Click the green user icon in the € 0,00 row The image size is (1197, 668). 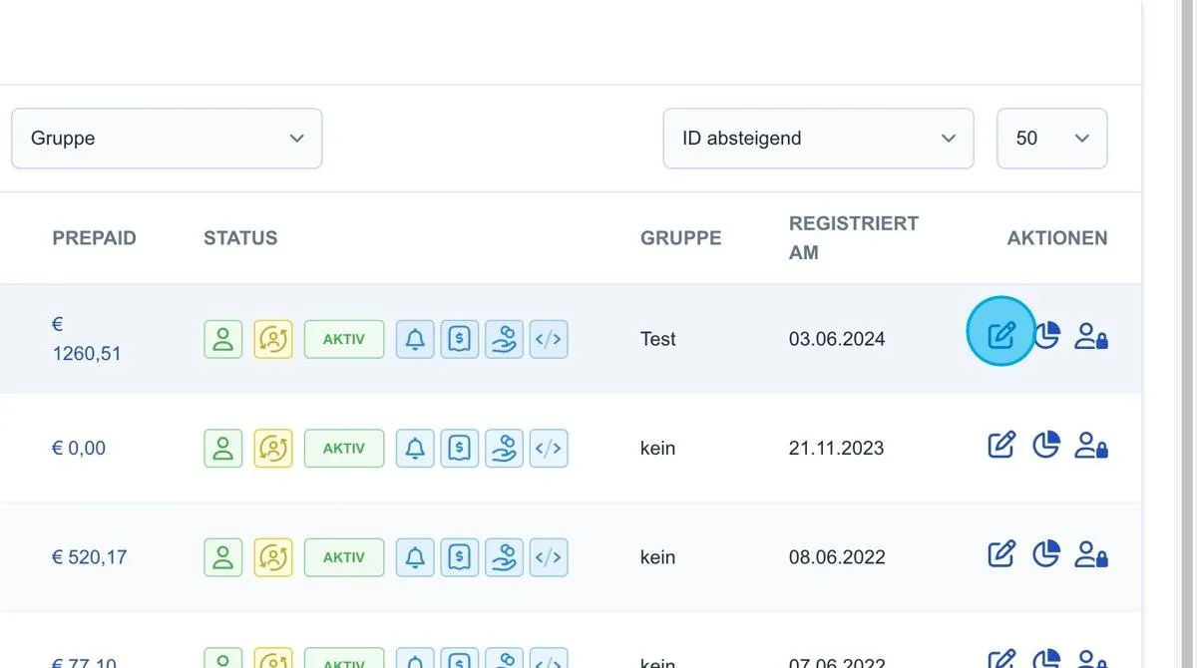click(223, 449)
